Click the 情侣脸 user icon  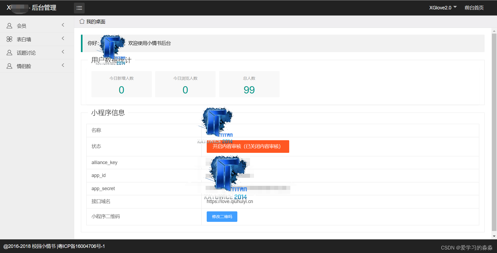[9, 66]
